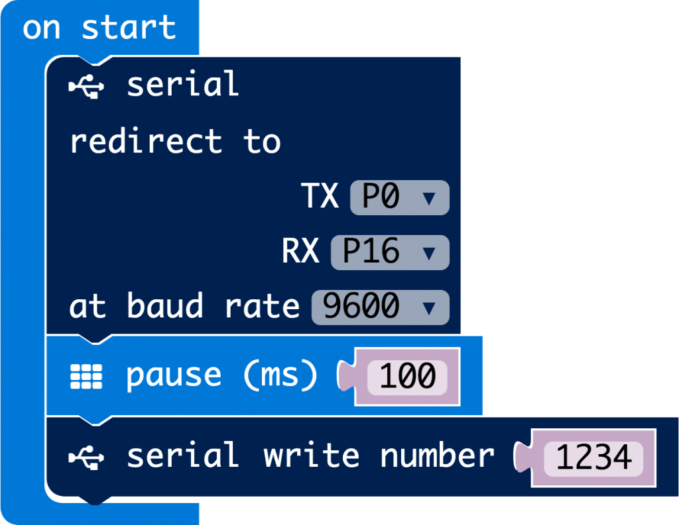Image resolution: width=679 pixels, height=525 pixels.
Task: Click the "redirect to" text on serial block
Action: point(175,142)
